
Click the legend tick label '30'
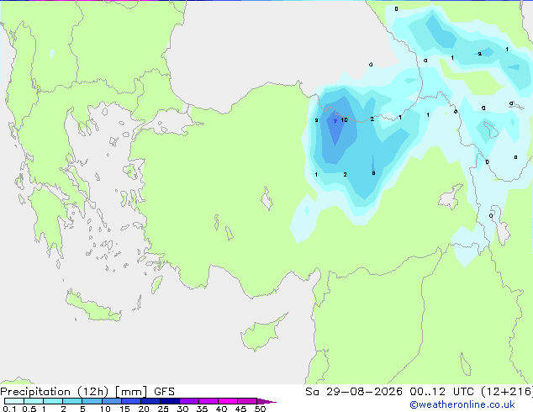tap(182, 409)
